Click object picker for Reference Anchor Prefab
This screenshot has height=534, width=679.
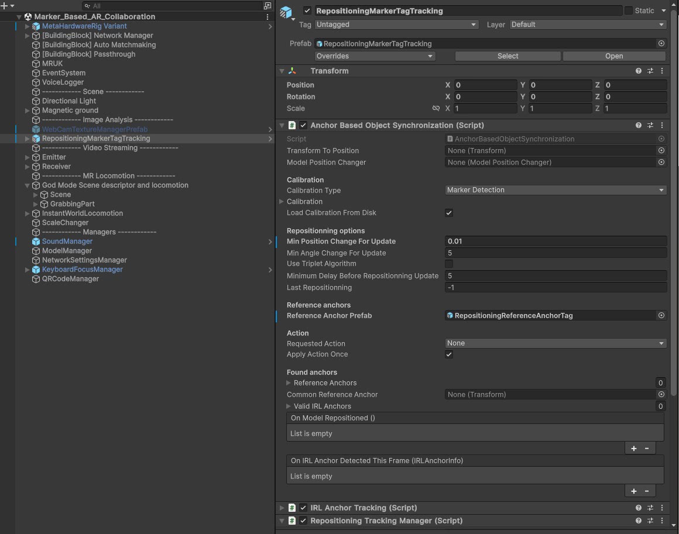(x=661, y=315)
